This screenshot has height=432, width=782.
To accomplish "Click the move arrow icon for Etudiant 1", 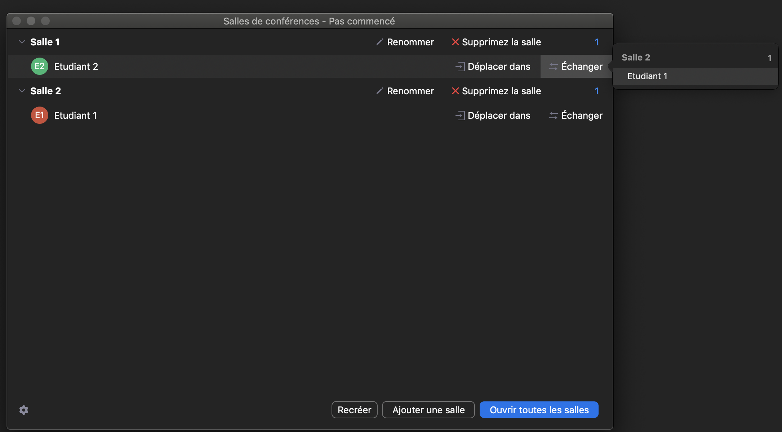I will [460, 116].
